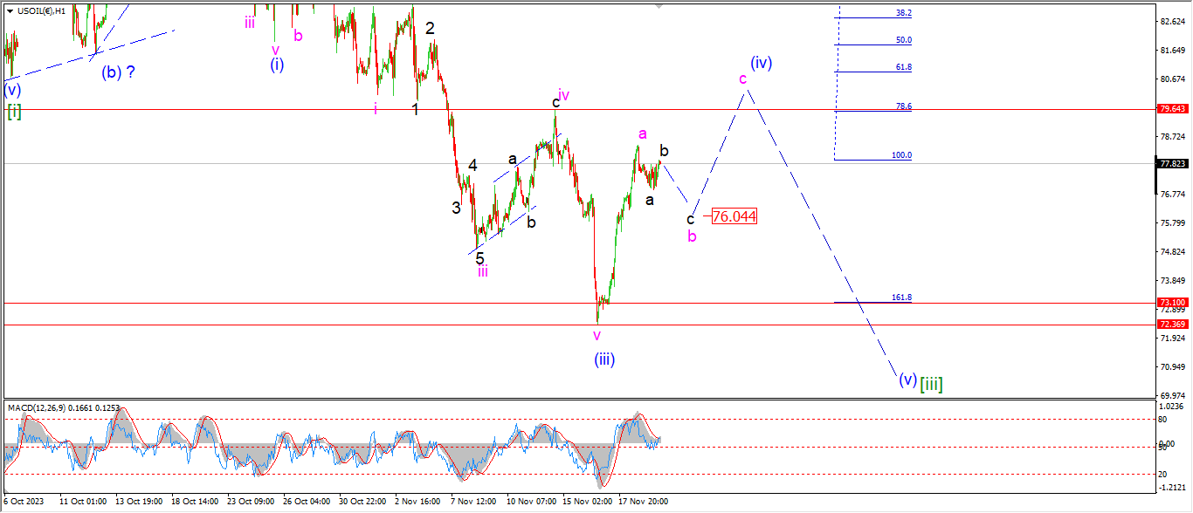
Task: Select the green [i] wave label
Action: 14,110
